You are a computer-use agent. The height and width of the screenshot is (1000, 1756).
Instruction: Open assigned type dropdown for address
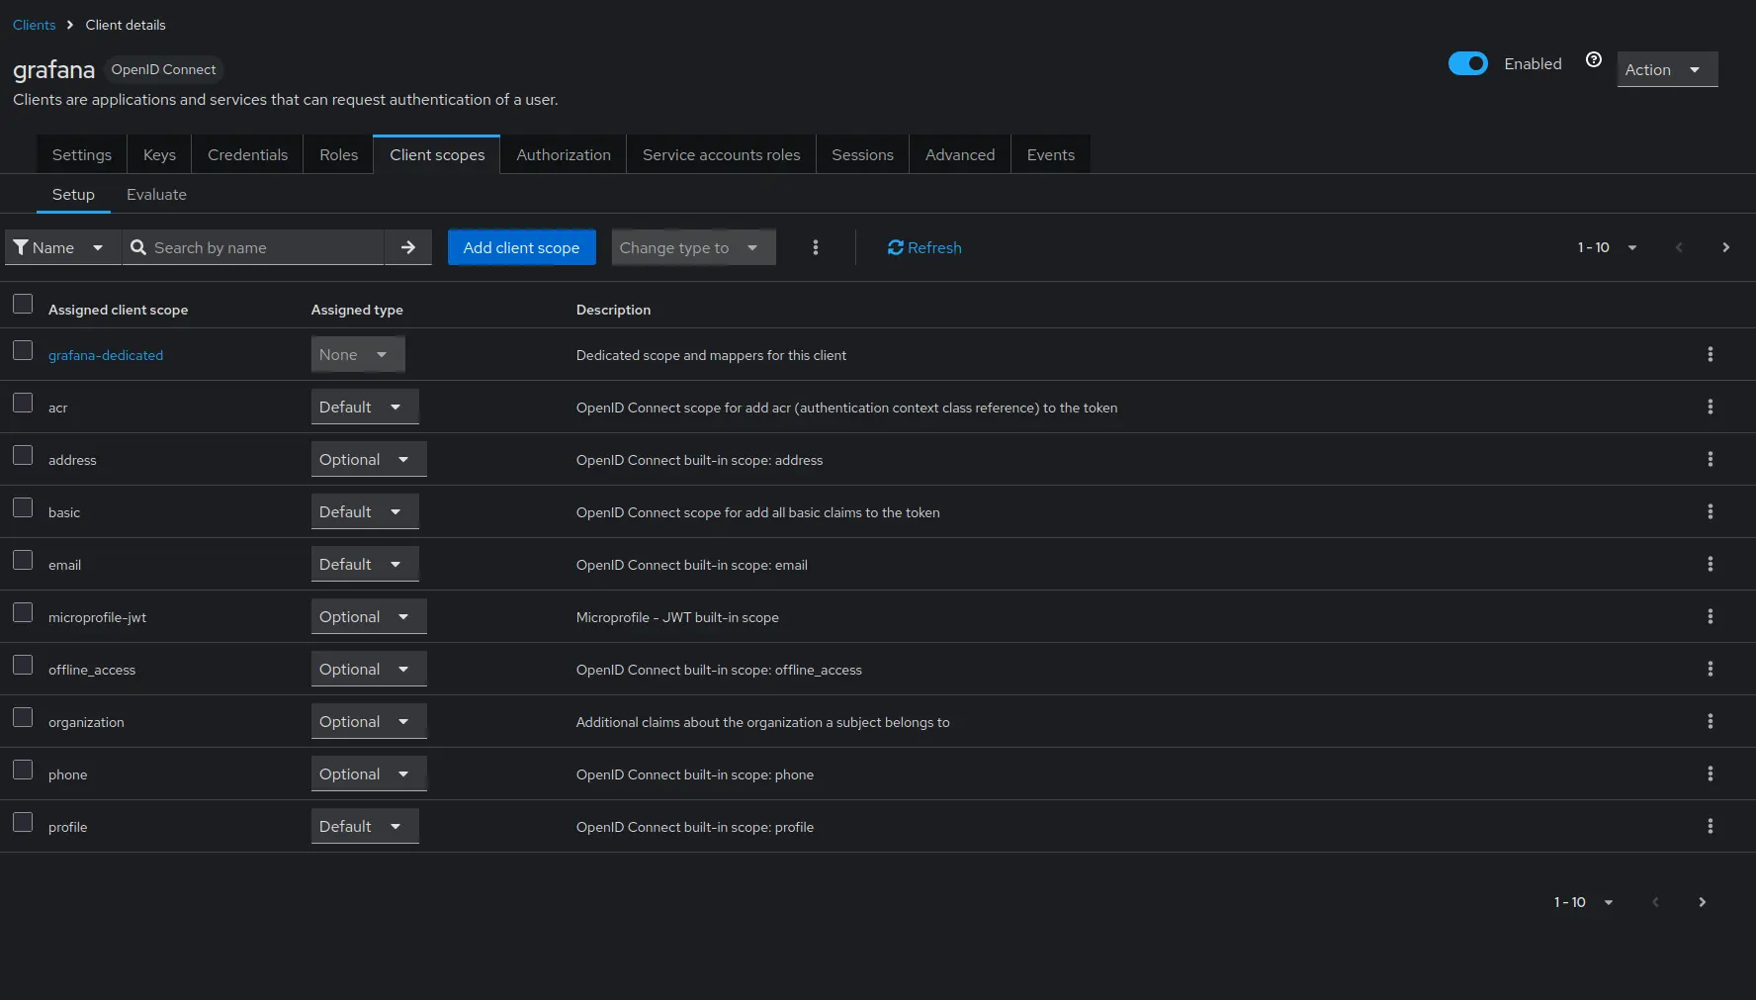(x=368, y=459)
